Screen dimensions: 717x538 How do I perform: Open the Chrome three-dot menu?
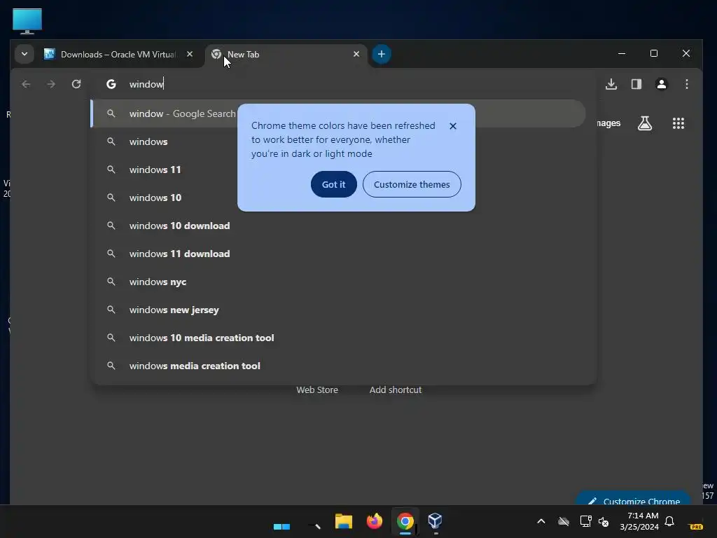[x=687, y=84]
